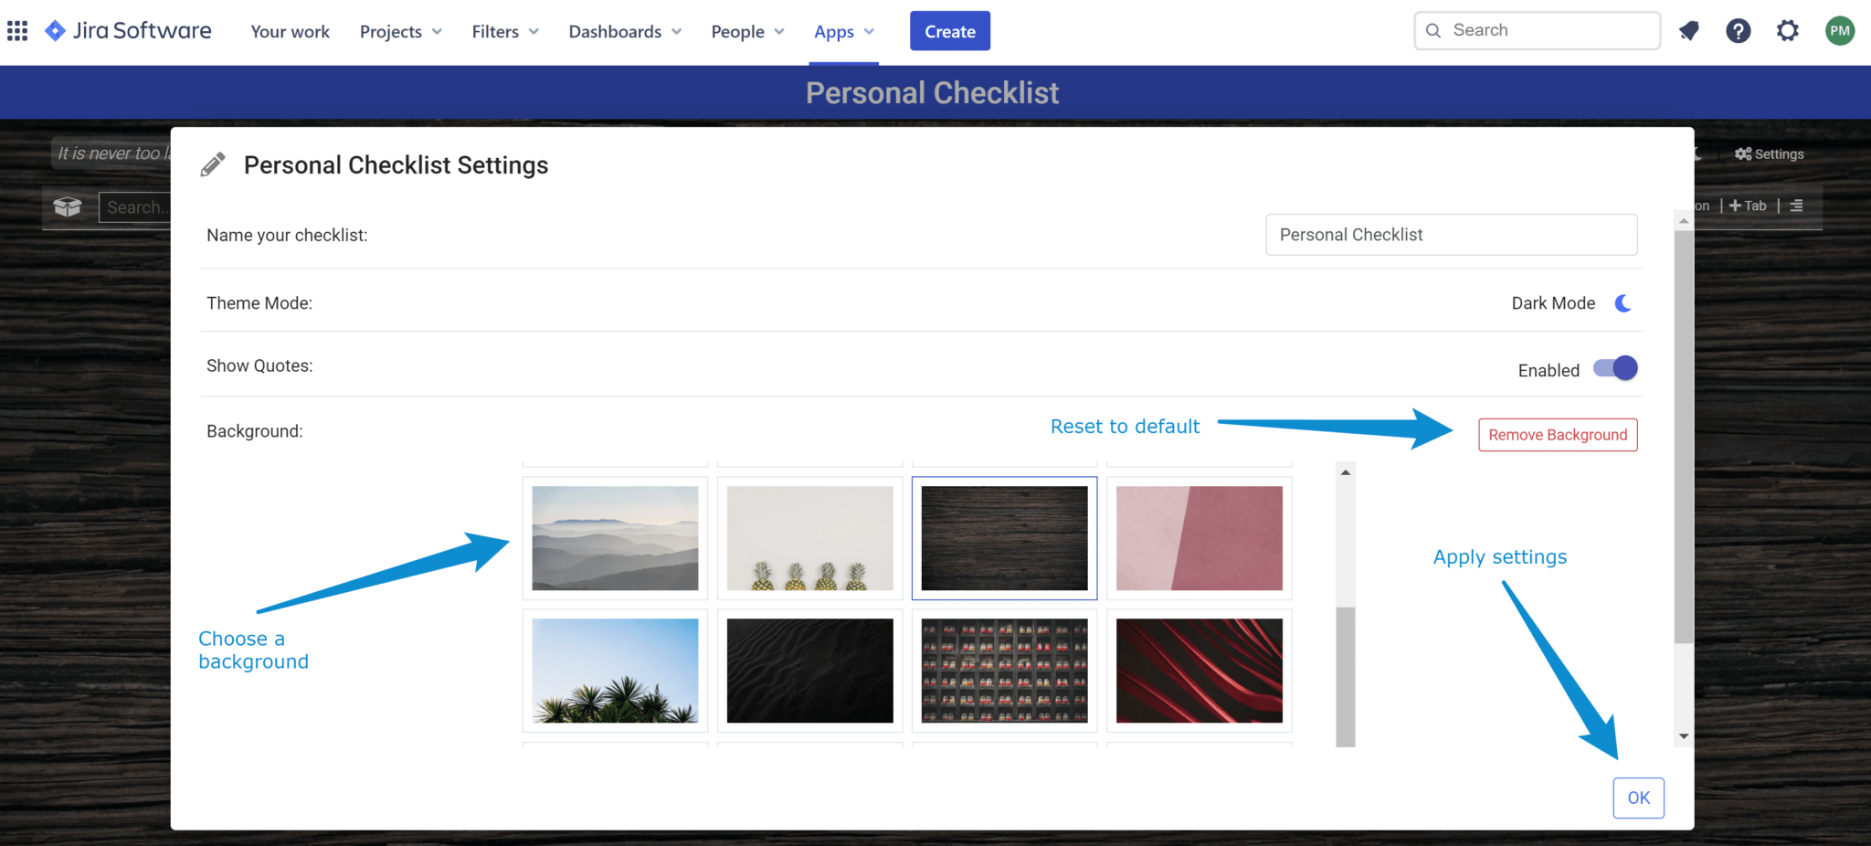Click the Remove Background button
Image resolution: width=1871 pixels, height=846 pixels.
tap(1557, 435)
